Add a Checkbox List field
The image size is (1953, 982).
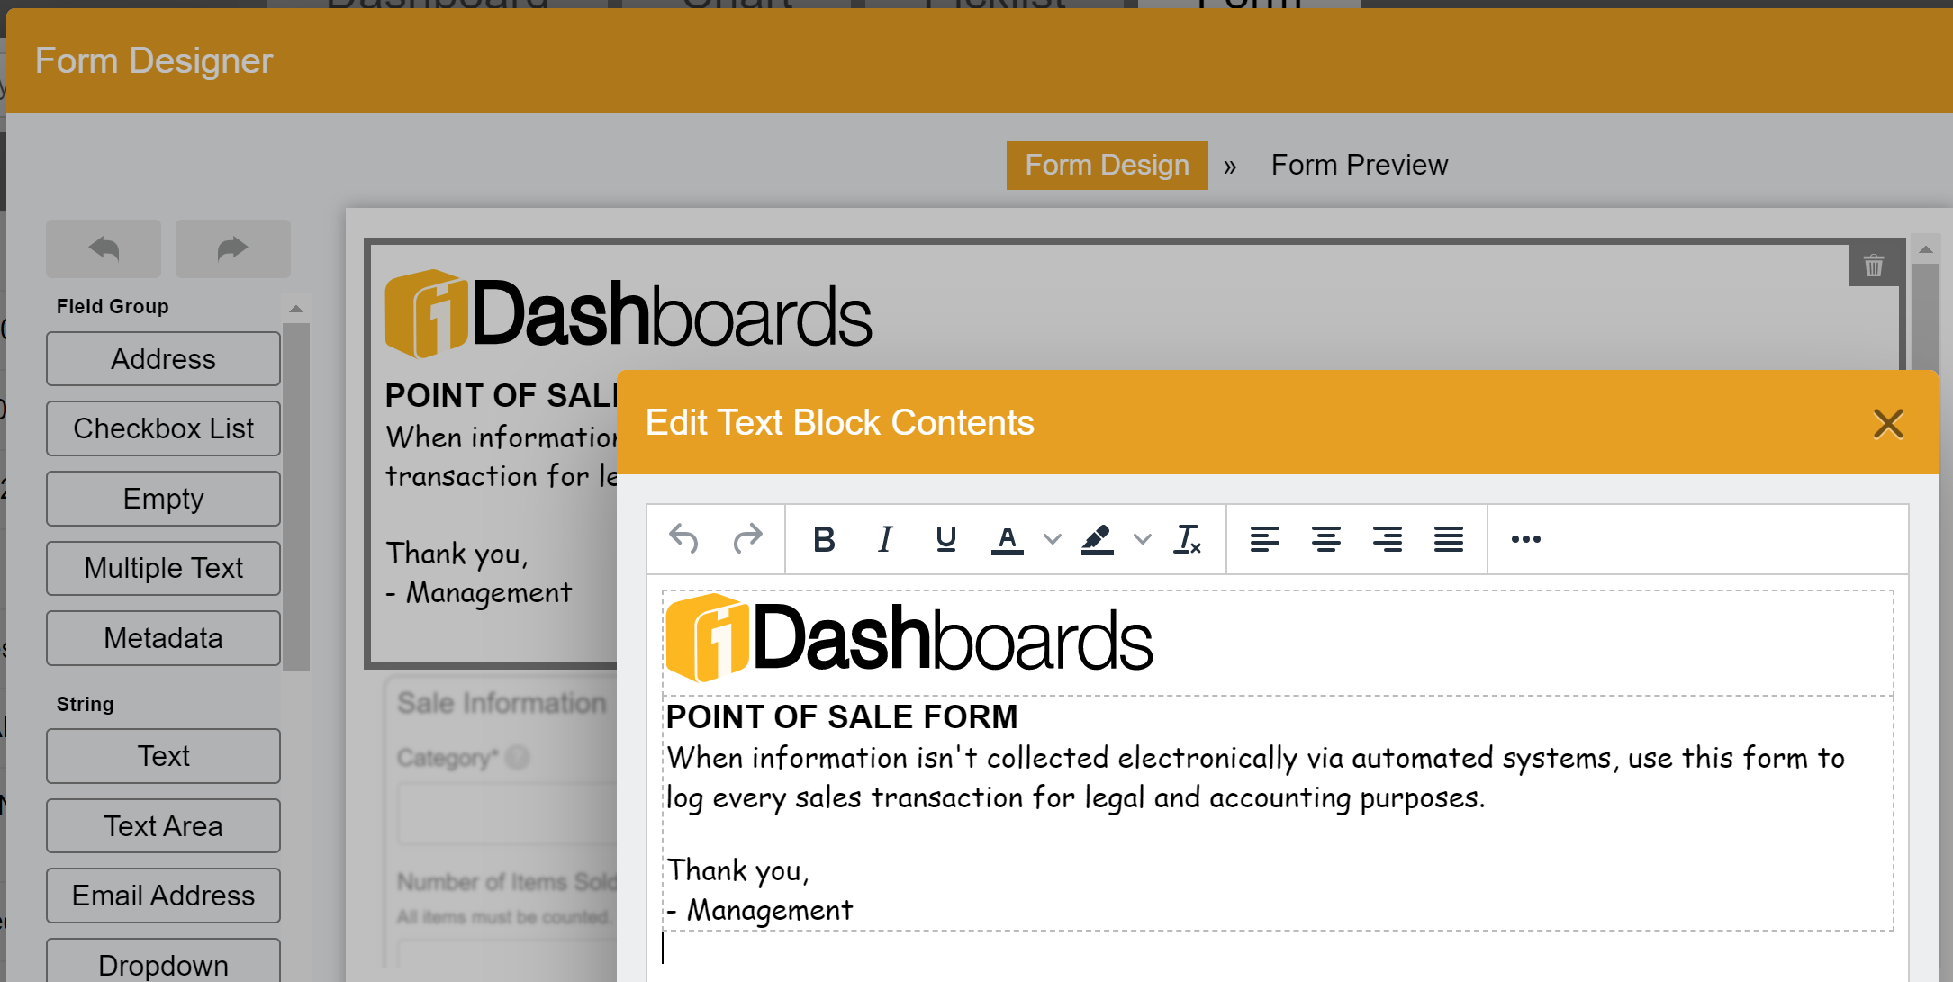click(x=163, y=428)
